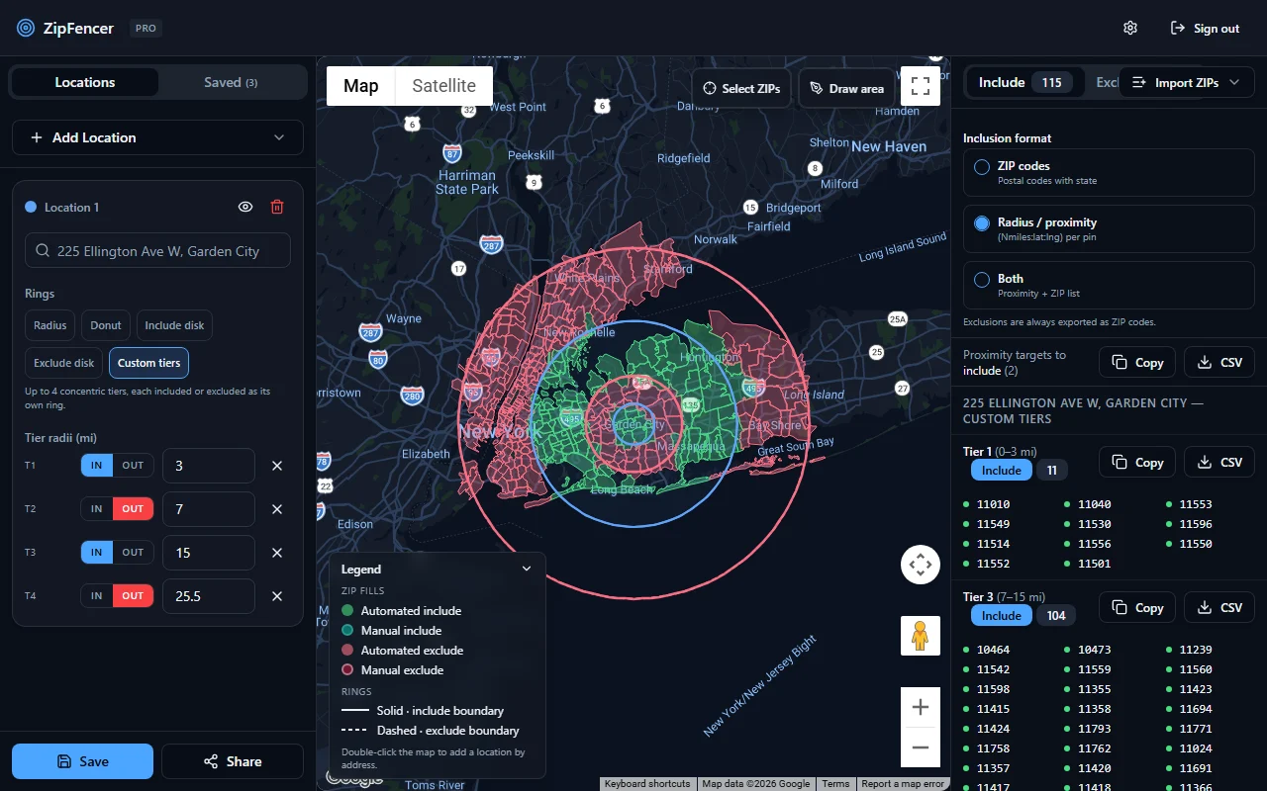Set tier T4 to IN
The image size is (1267, 791).
pos(96,596)
